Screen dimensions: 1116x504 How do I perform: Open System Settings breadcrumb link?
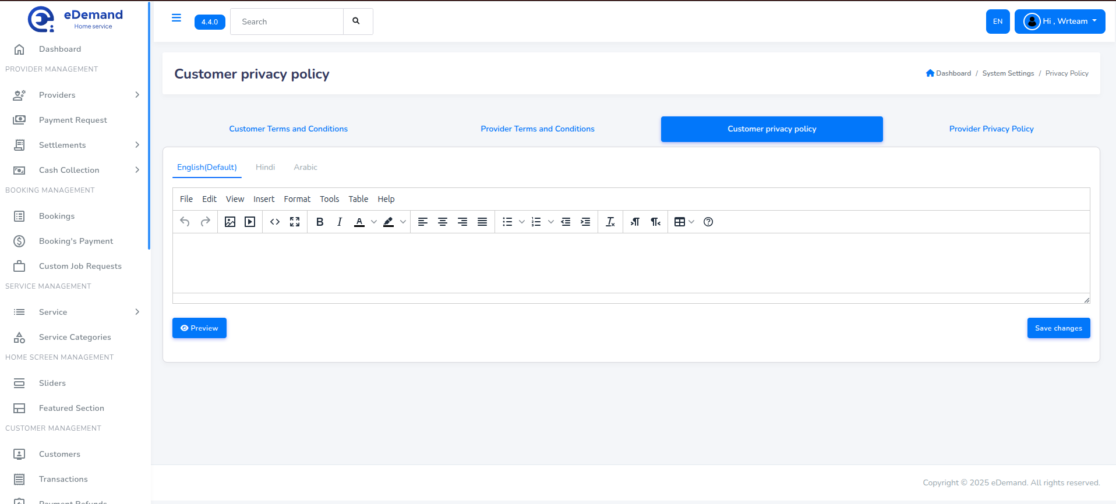click(1008, 73)
